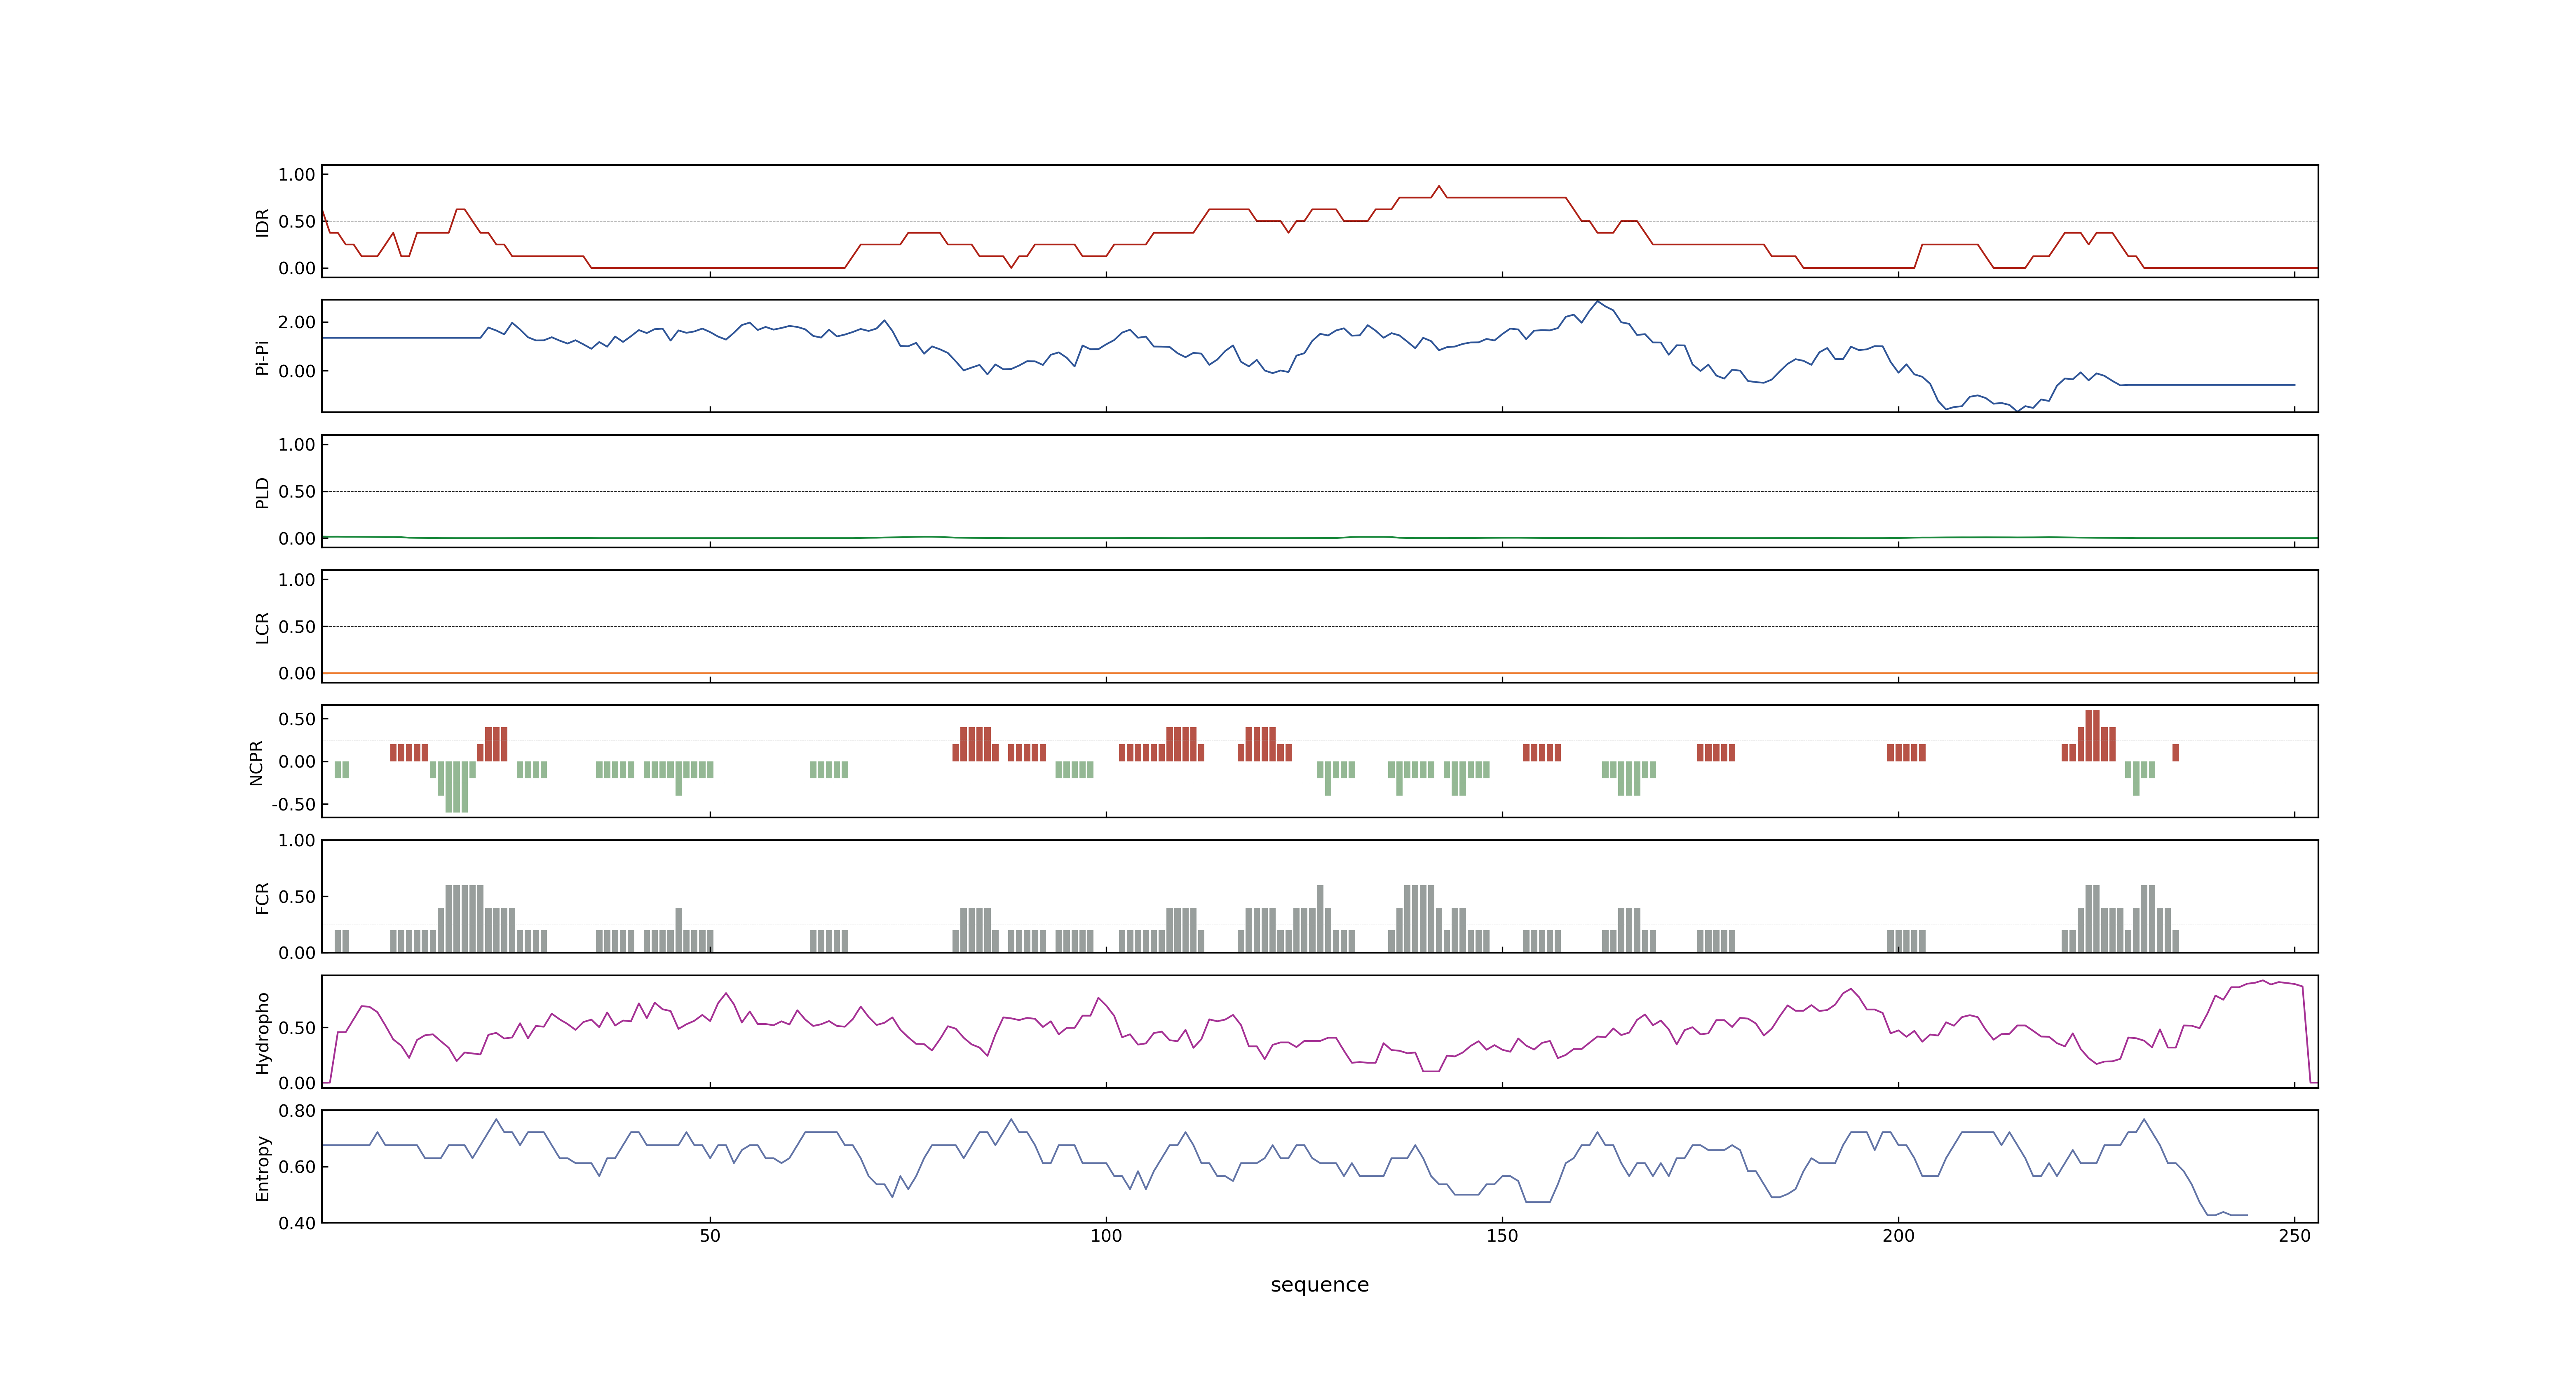The height and width of the screenshot is (1374, 2576).
Task: Click the -0.50 tick on NCPR axis
Action: tap(293, 804)
